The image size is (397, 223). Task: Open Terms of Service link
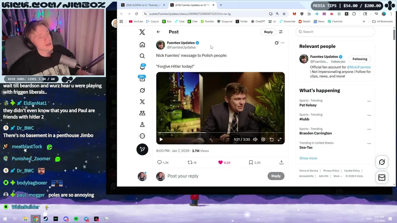[309, 171]
